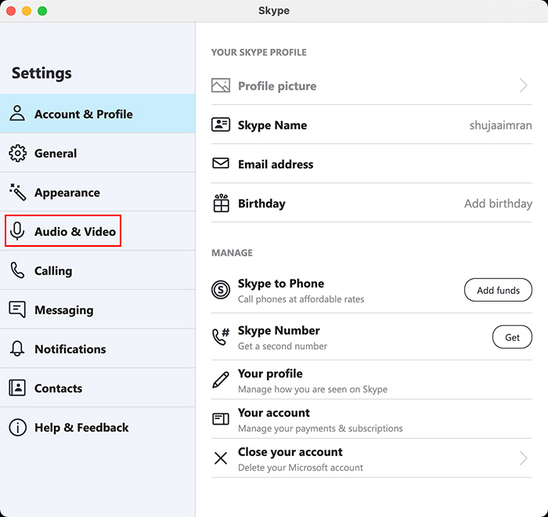Expand the Close your account chevron
This screenshot has width=548, height=517.
point(523,459)
